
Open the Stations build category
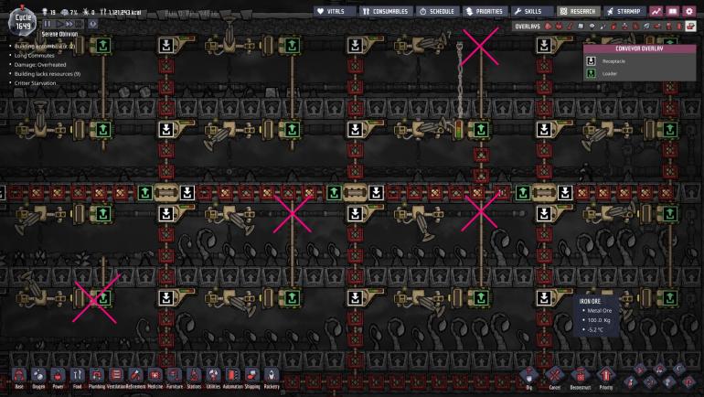[x=194, y=377]
